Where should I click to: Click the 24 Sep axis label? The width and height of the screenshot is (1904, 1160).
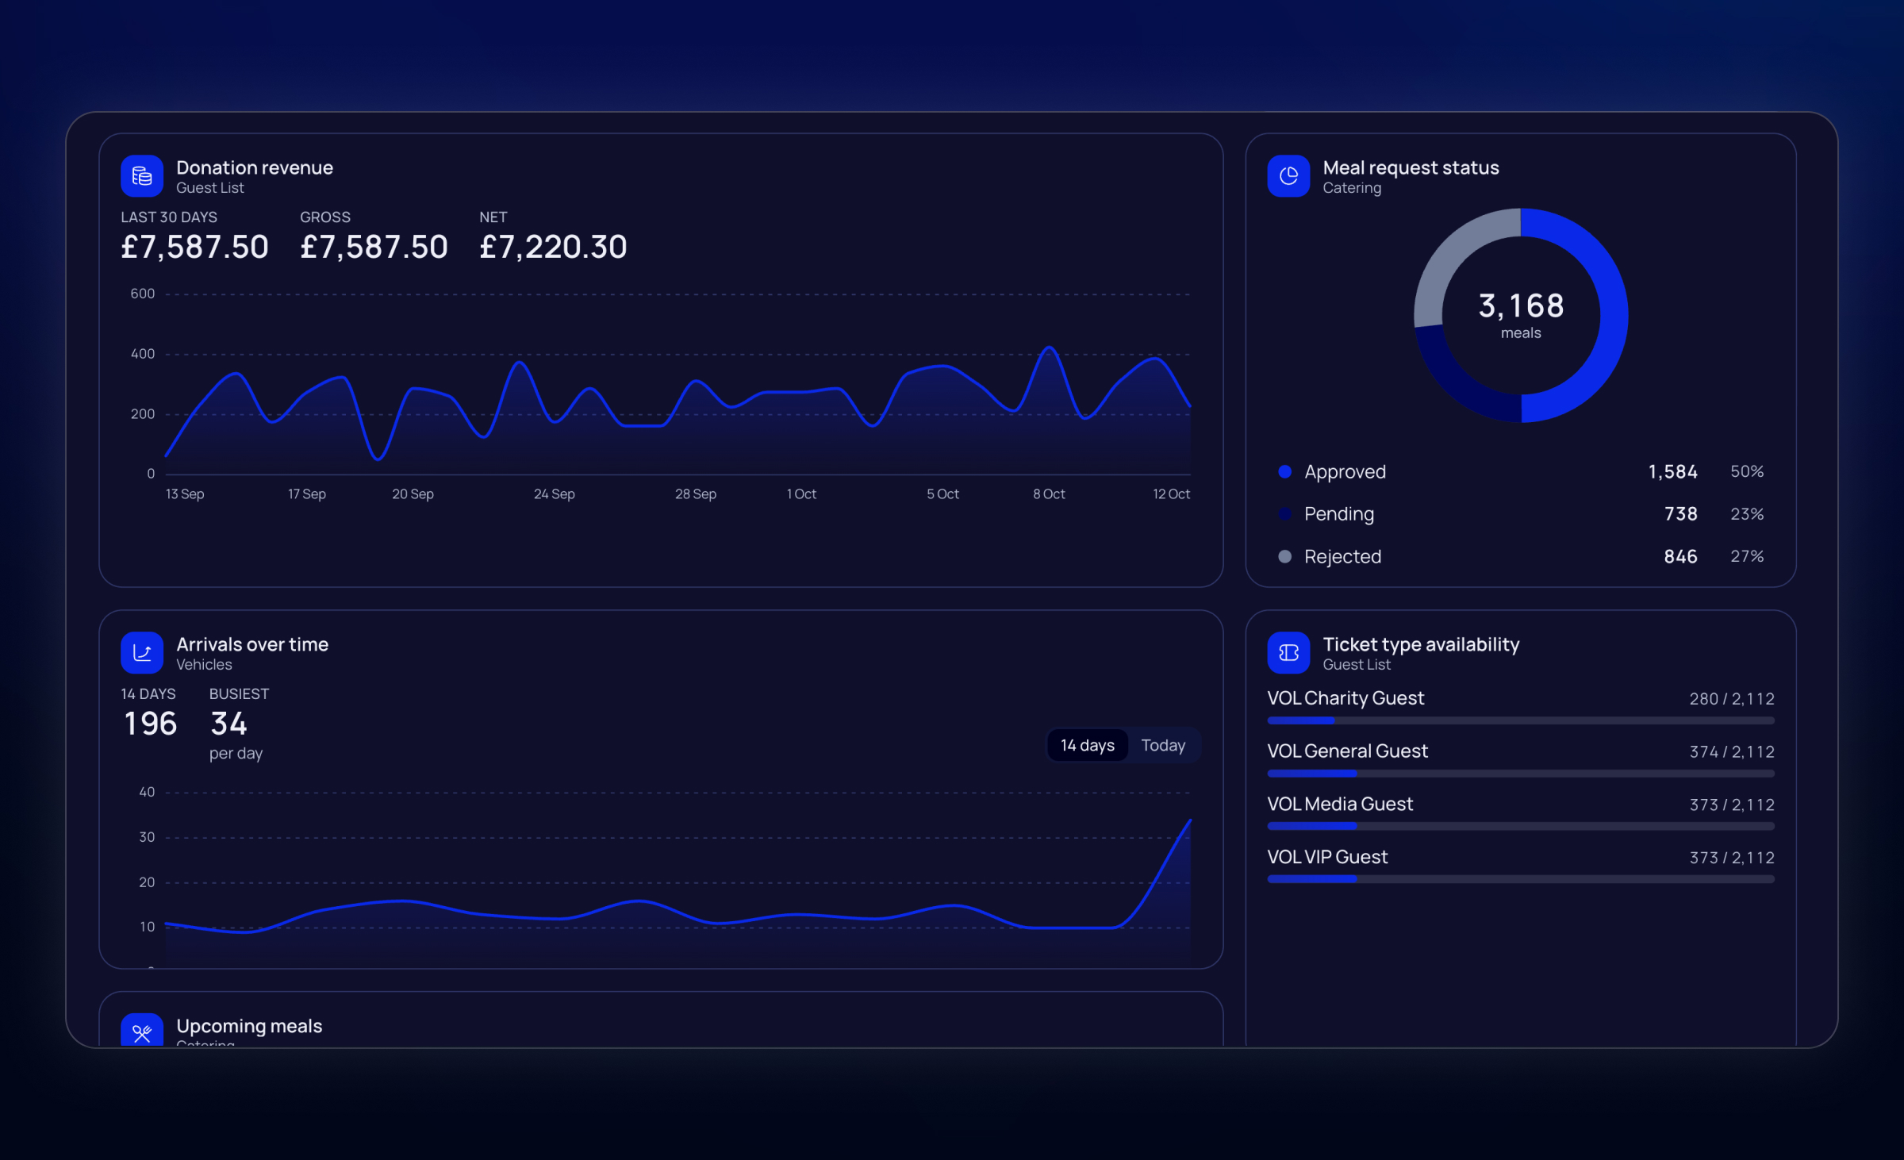click(554, 494)
